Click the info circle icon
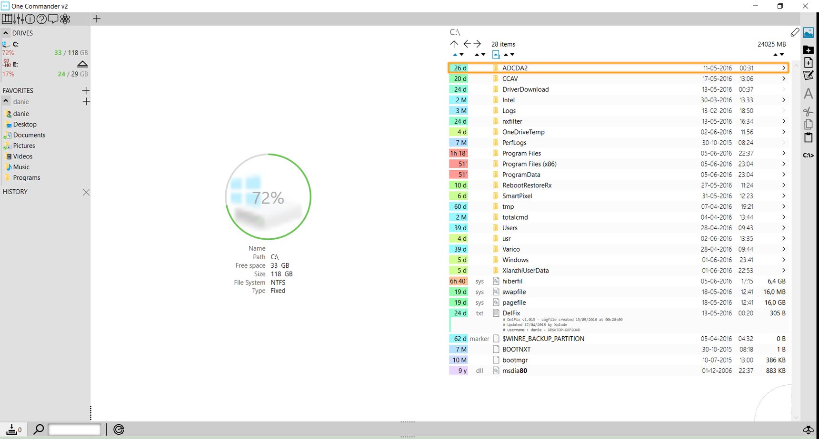The width and height of the screenshot is (819, 439). [30, 19]
